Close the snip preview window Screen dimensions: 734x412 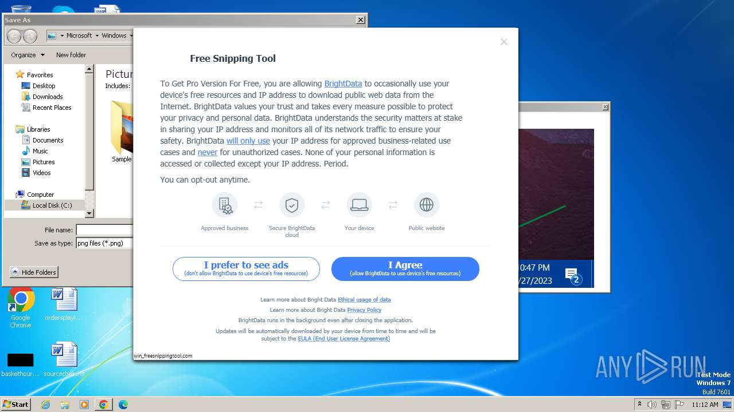[x=605, y=107]
